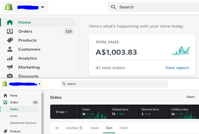Screen dimensions: 199x134
Task: Click the Orders inbox icon in top sidebar
Action: point(10,31)
